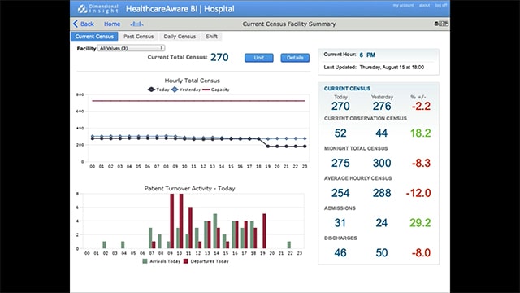Click the print icons at toolbar right
The height and width of the screenshot is (293, 520).
441,24
